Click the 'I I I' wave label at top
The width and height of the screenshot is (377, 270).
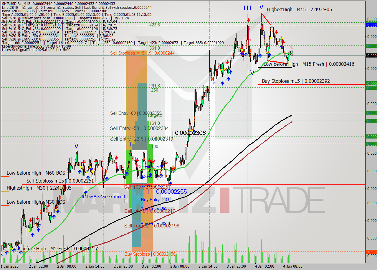coord(247,8)
